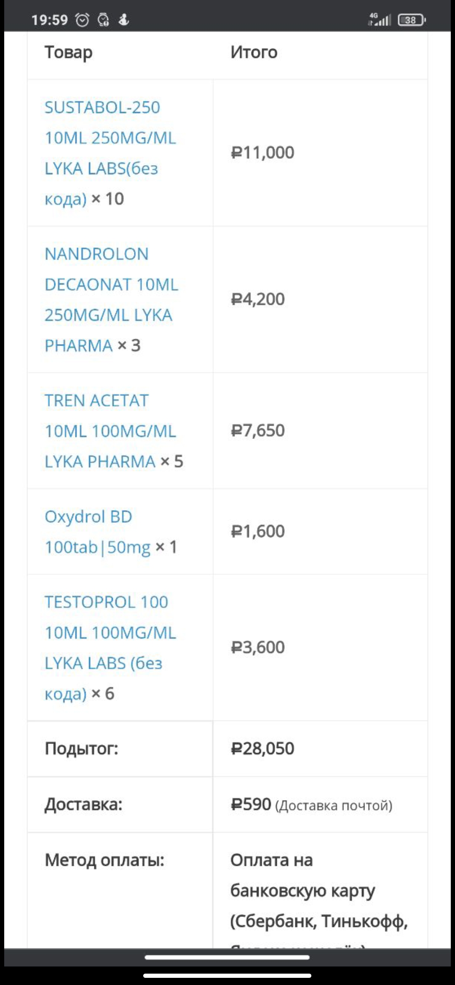
Task: Tap the Доставка row label
Action: click(x=83, y=804)
